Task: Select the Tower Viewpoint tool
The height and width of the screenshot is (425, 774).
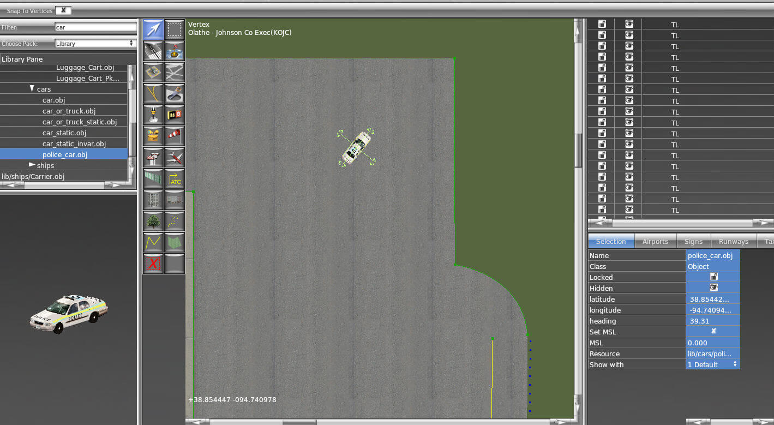Action: tap(153, 157)
